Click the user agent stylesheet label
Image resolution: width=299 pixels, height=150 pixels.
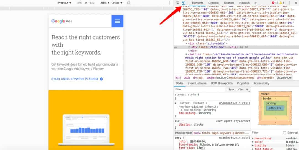click(233, 121)
